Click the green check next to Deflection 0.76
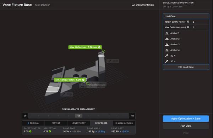Image resolution: width=213 pixels, height=138 pixels. click(50, 131)
